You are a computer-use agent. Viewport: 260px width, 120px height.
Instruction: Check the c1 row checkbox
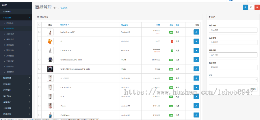pyautogui.click(x=39, y=41)
